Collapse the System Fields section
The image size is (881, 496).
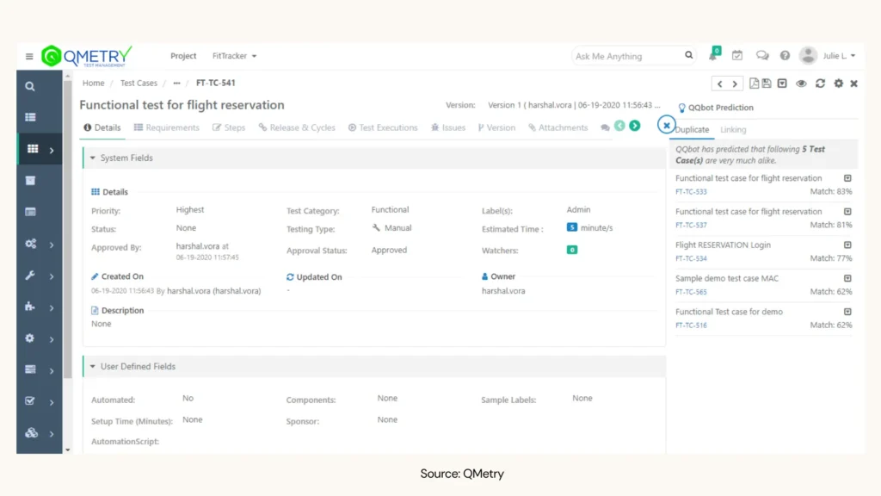point(94,158)
